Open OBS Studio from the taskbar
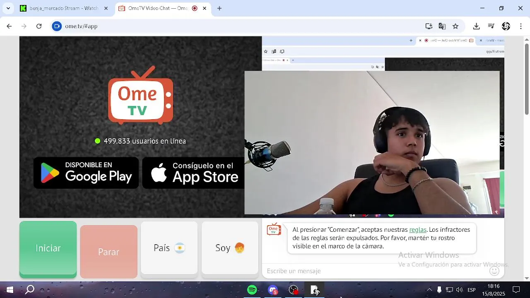530x298 pixels. click(294, 290)
